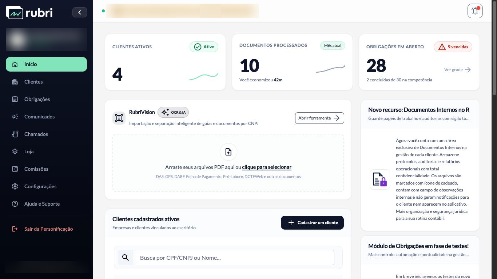Open Loja from the sidebar
Screen dimensions: 497x279
[46, 151]
